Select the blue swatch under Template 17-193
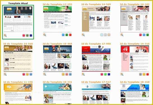Viewport: 153px width, 105px height. tap(63, 35)
